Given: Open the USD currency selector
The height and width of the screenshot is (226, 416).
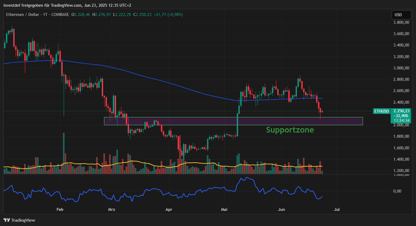Looking at the screenshot, I should click(401, 15).
